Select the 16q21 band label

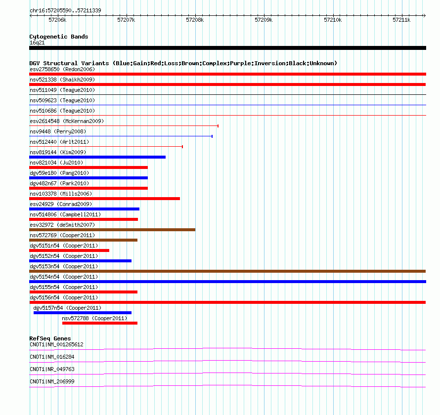(37, 42)
